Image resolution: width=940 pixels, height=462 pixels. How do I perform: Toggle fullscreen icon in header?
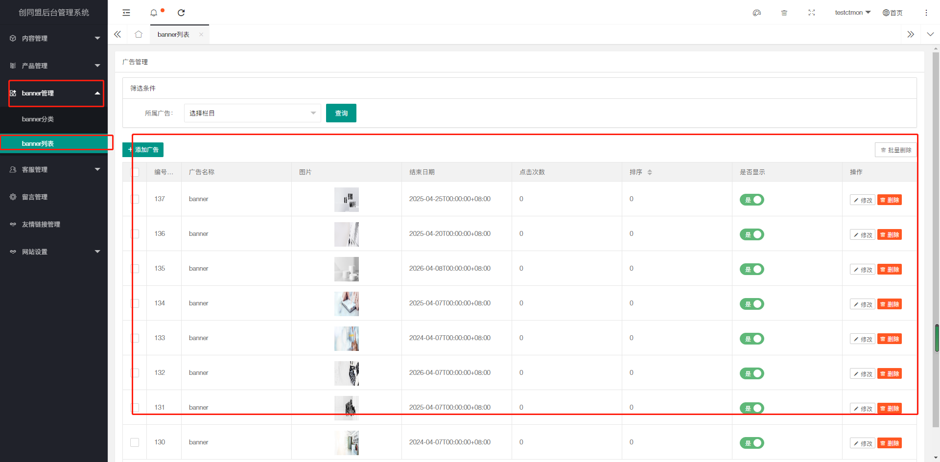click(x=812, y=13)
